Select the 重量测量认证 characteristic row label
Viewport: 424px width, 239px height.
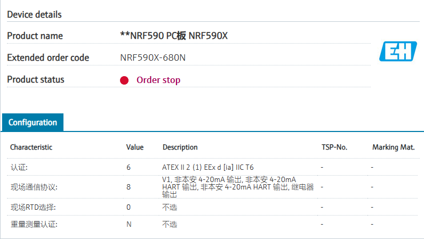coord(34,224)
